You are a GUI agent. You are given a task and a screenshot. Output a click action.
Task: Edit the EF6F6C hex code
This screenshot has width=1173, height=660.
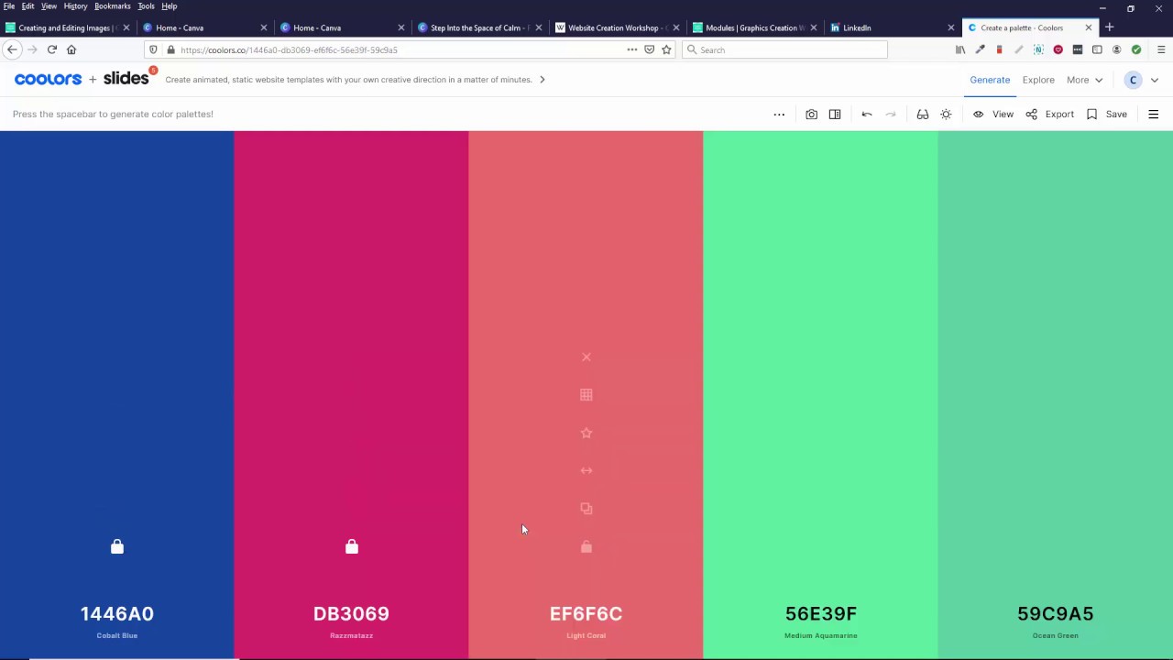pyautogui.click(x=586, y=614)
